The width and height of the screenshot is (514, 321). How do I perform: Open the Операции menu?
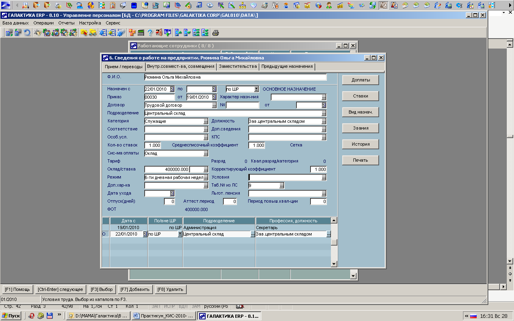43,23
